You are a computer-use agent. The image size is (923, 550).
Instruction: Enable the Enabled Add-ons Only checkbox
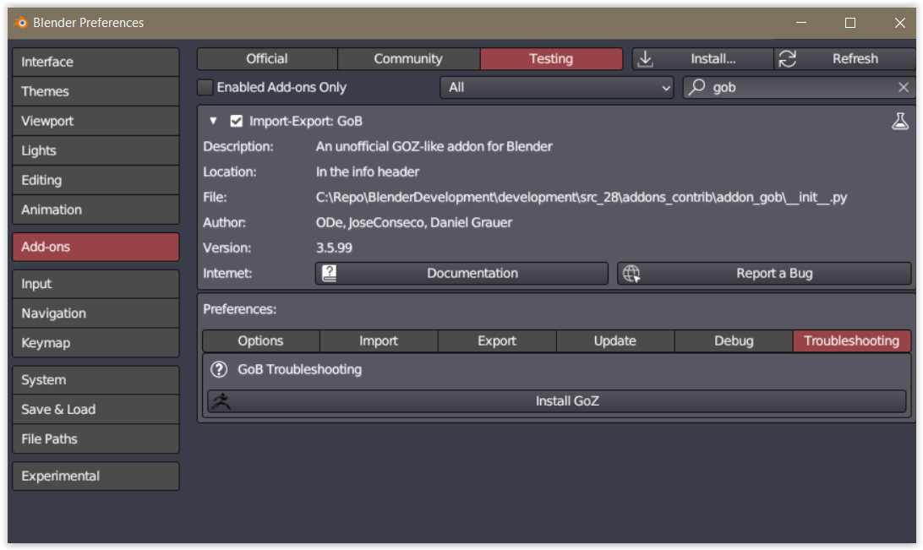[x=205, y=87]
